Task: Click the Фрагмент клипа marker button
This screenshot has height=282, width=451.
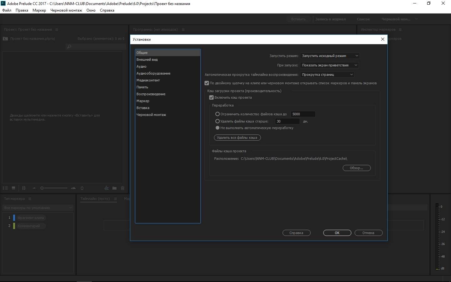Action: pyautogui.click(x=31, y=218)
